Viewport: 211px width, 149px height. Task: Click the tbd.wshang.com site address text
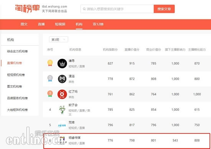[x=54, y=6]
